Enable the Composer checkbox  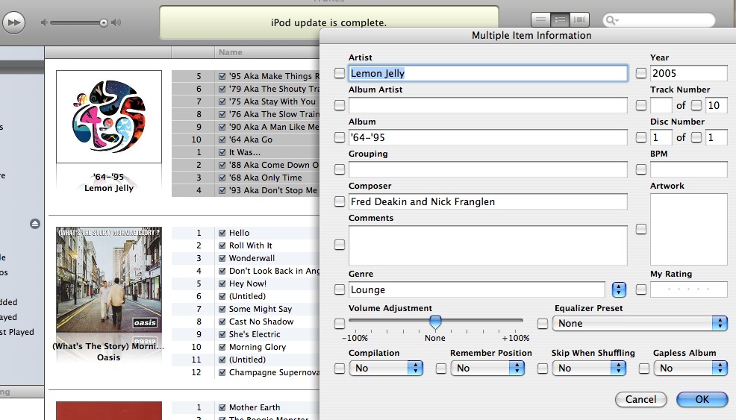pos(340,201)
